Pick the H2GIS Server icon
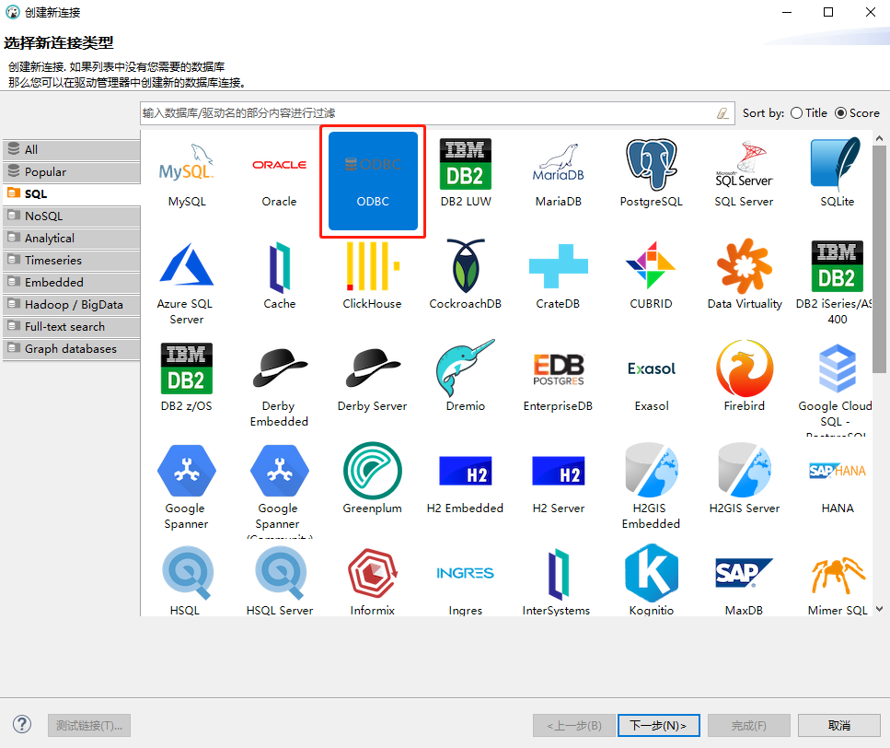This screenshot has height=748, width=890. pyautogui.click(x=745, y=471)
